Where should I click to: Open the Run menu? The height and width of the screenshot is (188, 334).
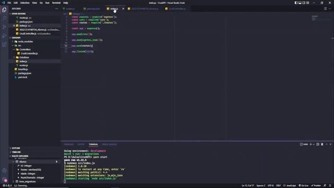pyautogui.click(x=47, y=3)
